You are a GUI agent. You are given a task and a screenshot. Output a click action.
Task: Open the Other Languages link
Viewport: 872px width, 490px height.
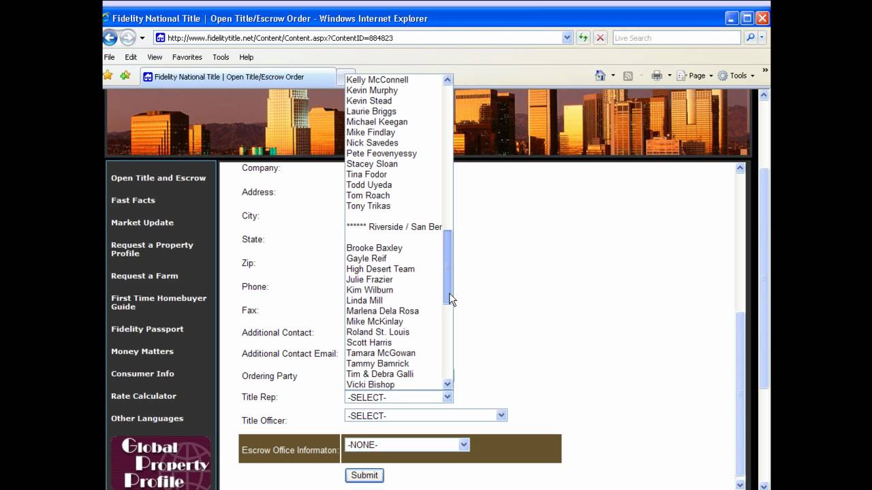[147, 419]
